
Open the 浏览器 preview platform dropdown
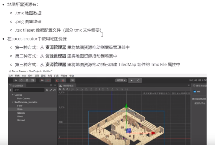tap(121, 80)
